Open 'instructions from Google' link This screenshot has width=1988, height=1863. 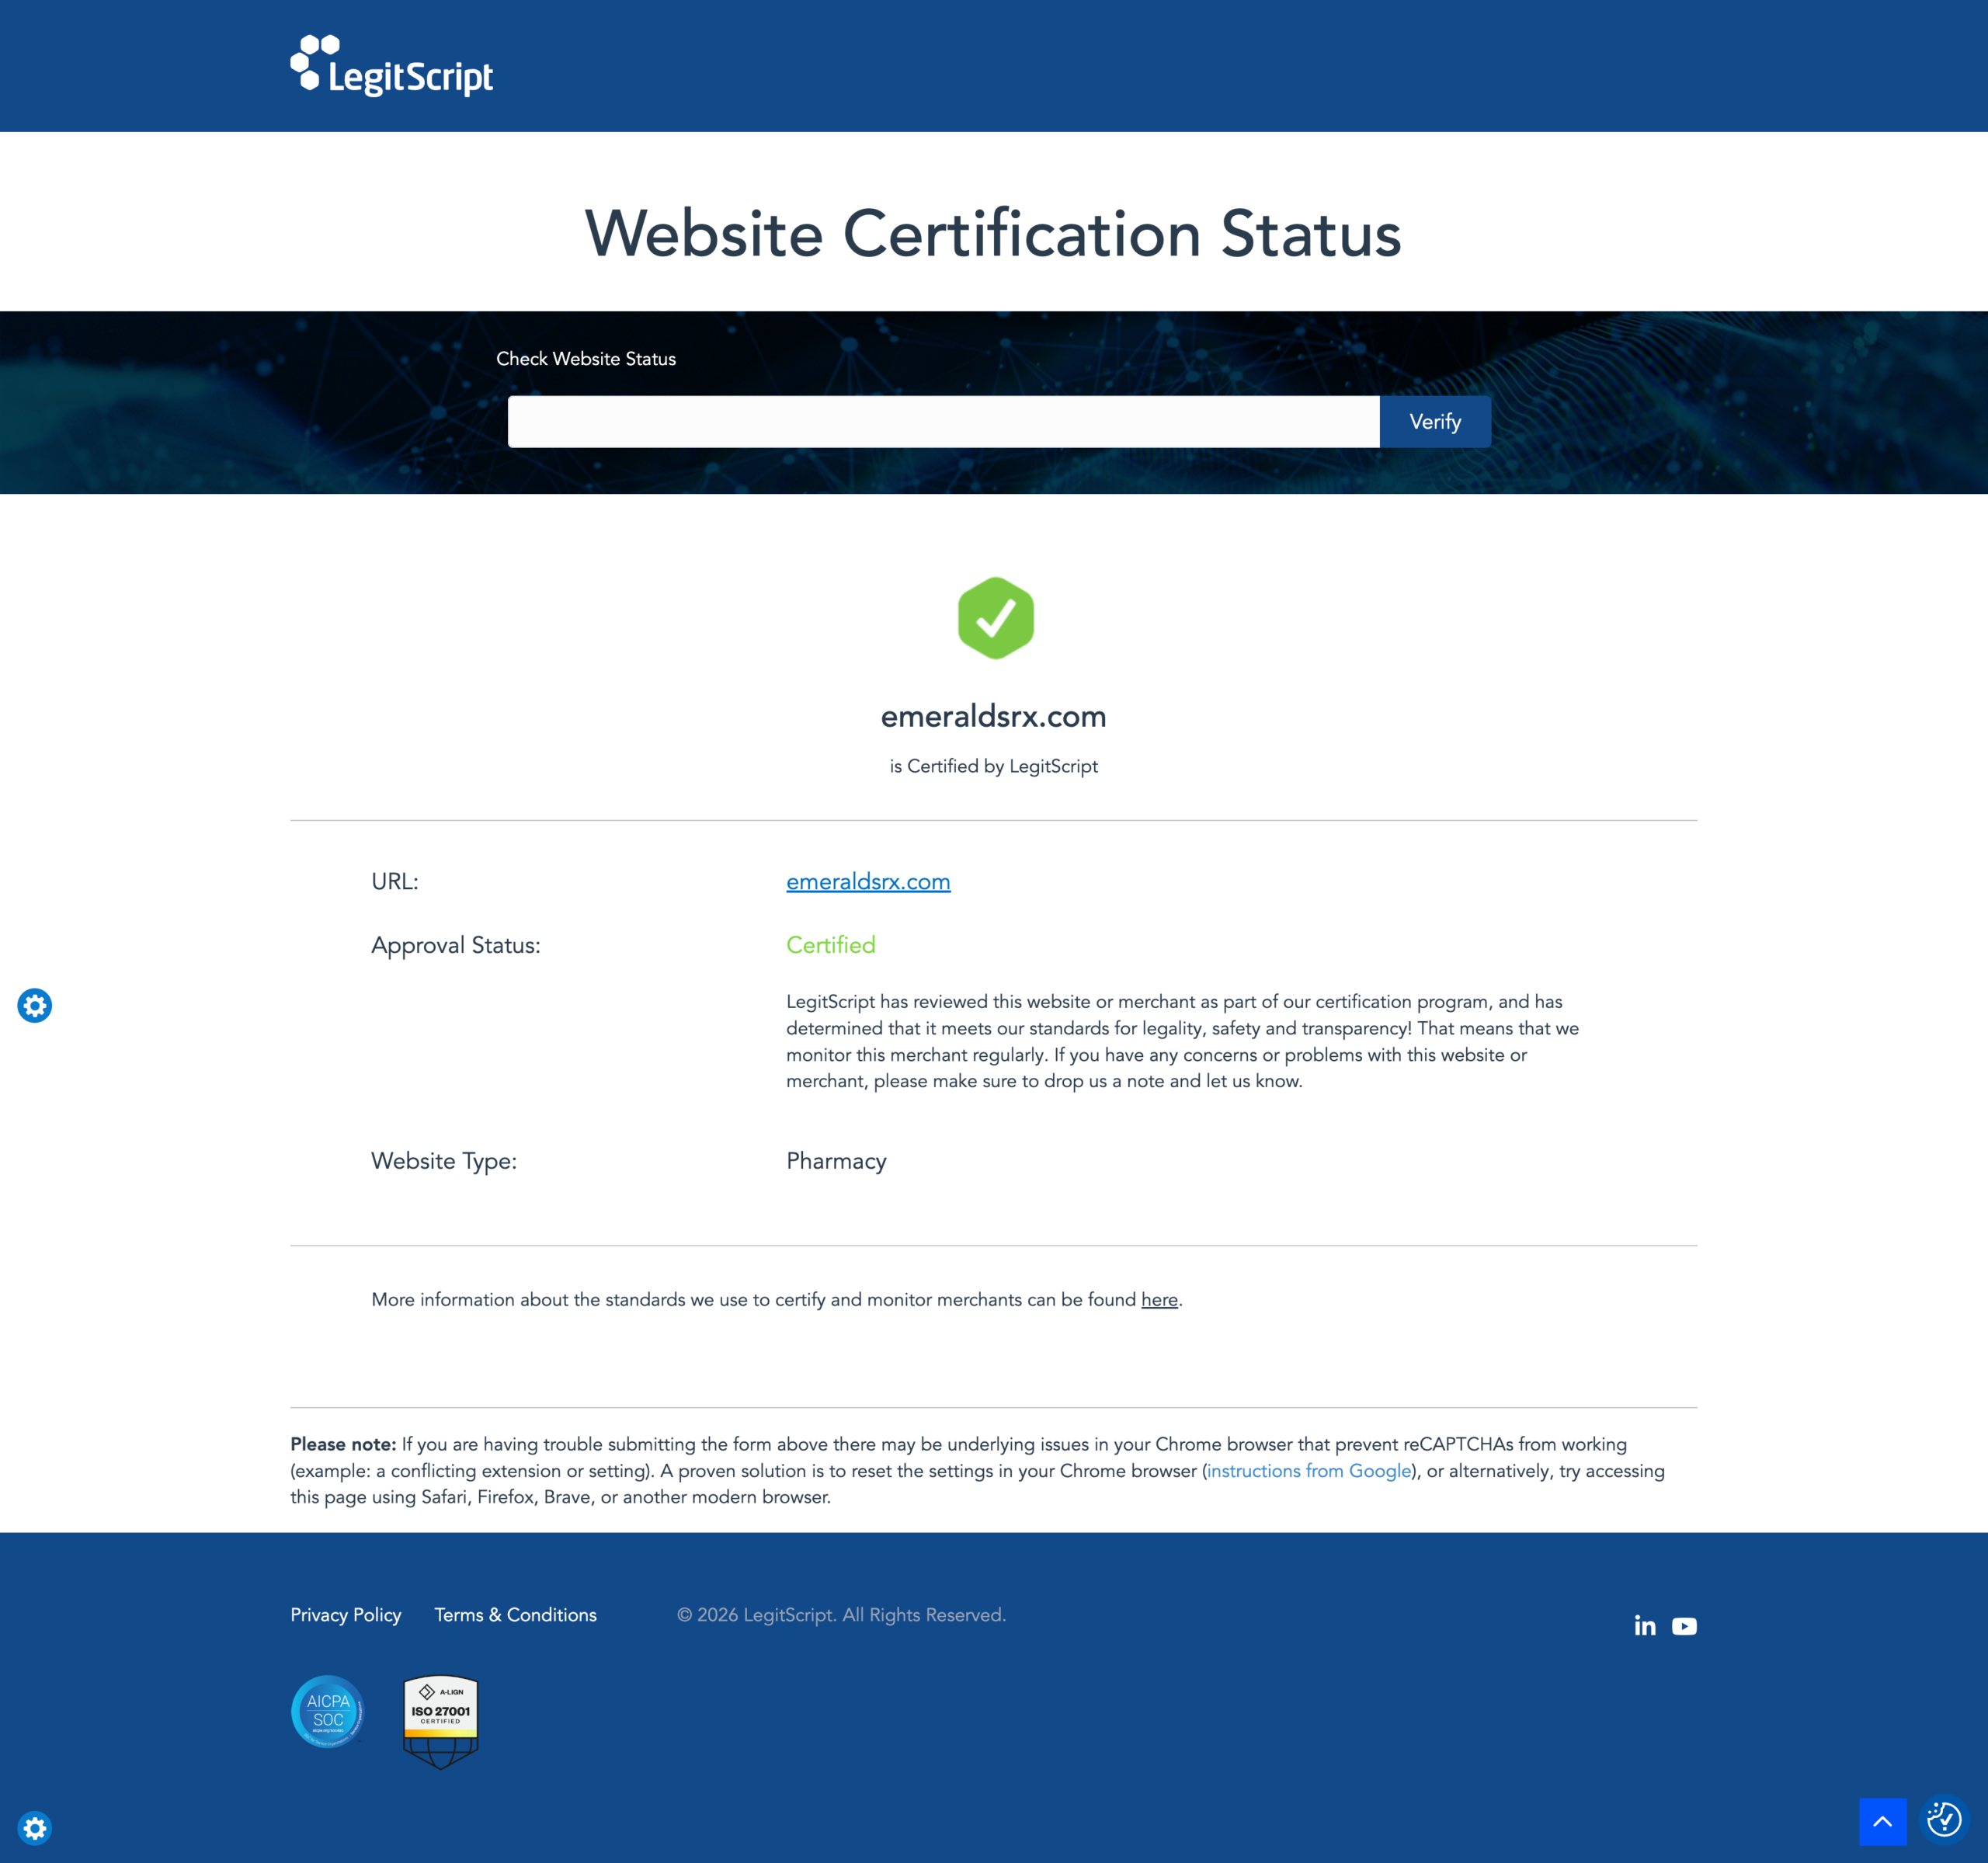(1308, 1471)
